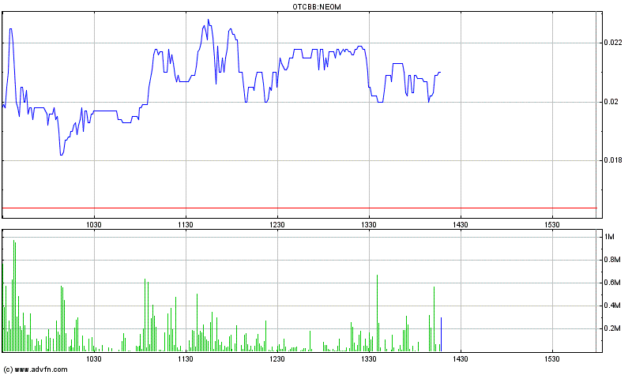Open the www.advfn.com copyright link
The height and width of the screenshot is (375, 632).
click(35, 369)
